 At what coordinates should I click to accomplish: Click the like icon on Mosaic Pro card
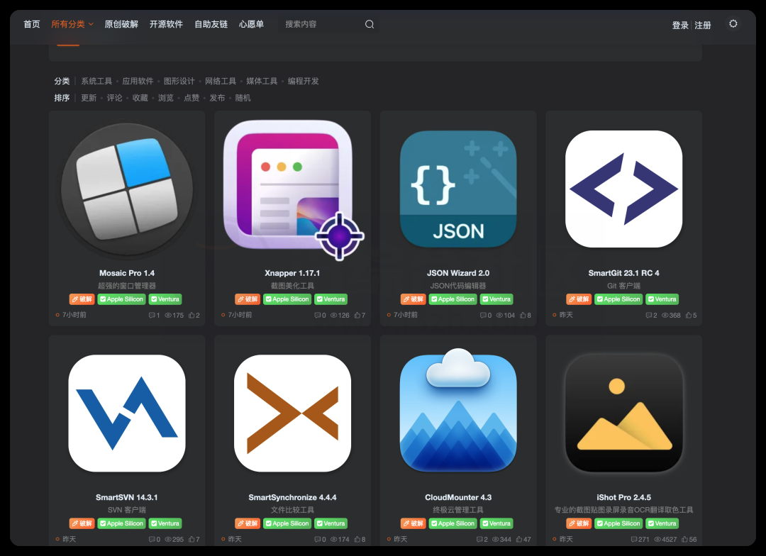click(191, 315)
